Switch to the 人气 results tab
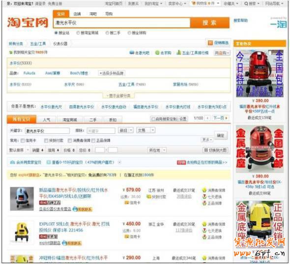Viewport: 290px width, 264px height. point(47,120)
